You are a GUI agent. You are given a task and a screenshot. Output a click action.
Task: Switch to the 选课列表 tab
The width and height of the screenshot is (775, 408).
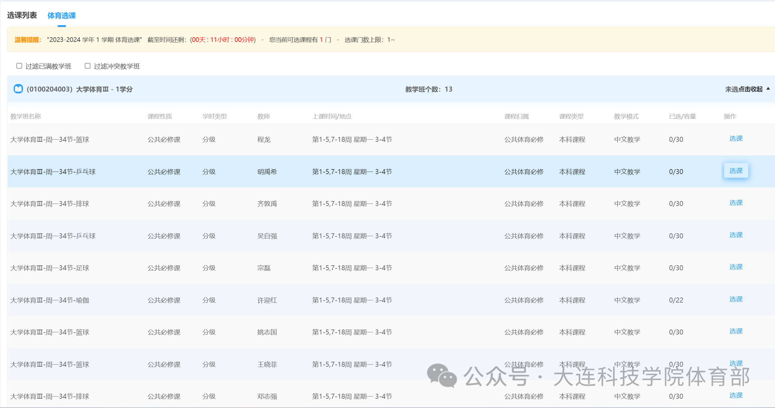[x=22, y=15]
